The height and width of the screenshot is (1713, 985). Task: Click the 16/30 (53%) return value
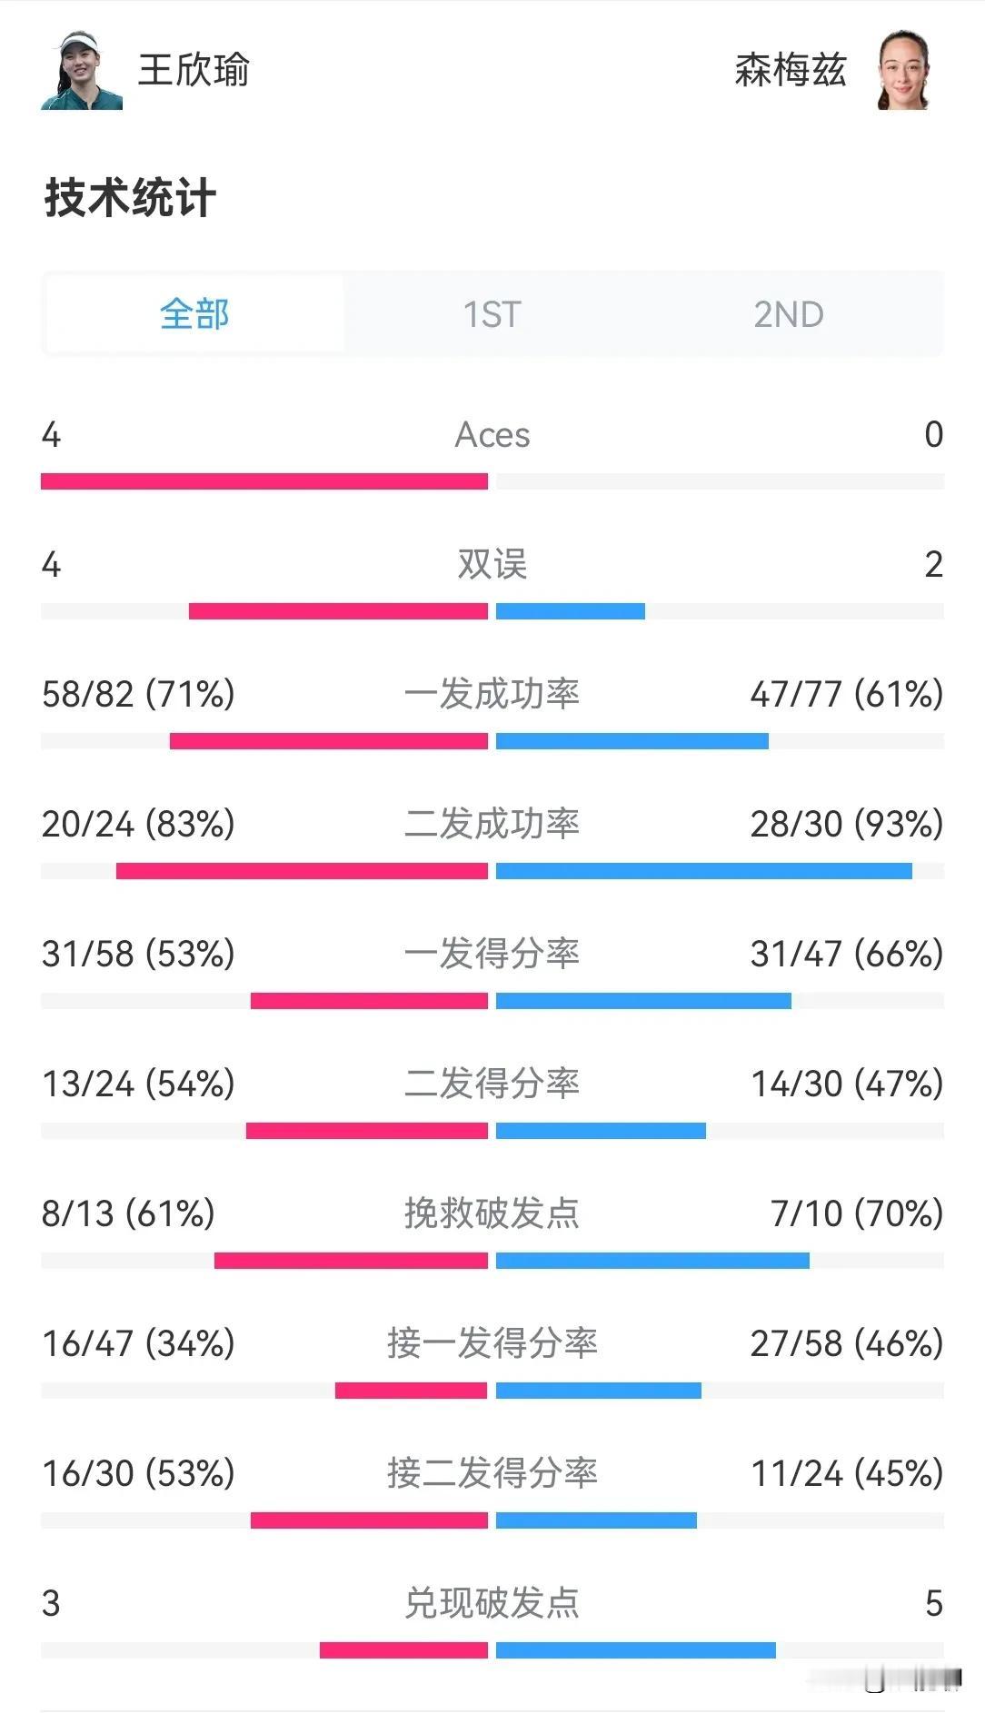pos(138,1473)
